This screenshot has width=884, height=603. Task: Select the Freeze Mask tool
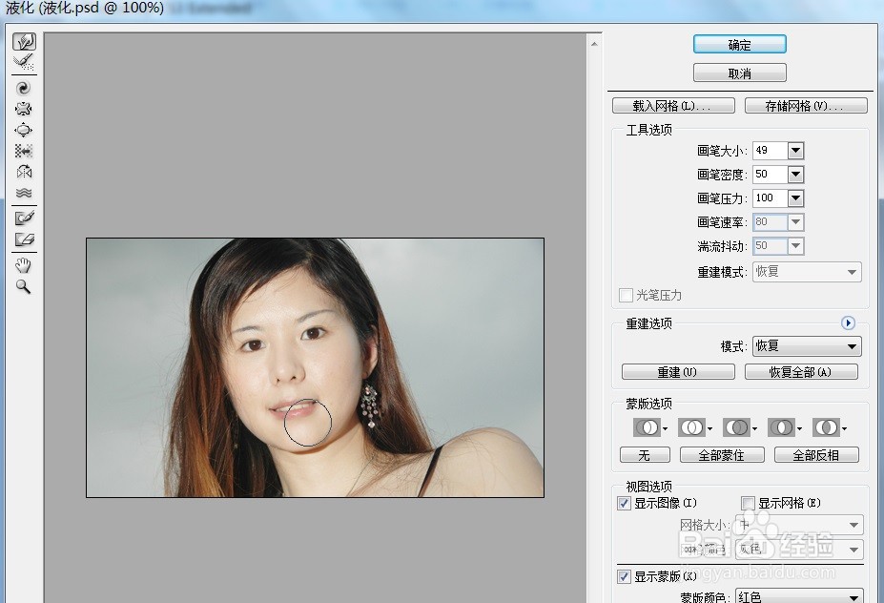(24, 217)
